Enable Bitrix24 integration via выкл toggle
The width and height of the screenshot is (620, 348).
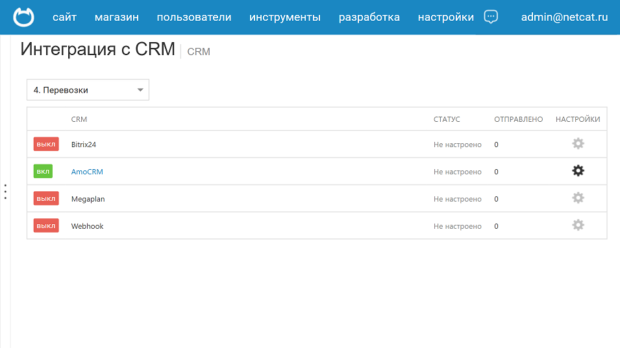click(46, 145)
